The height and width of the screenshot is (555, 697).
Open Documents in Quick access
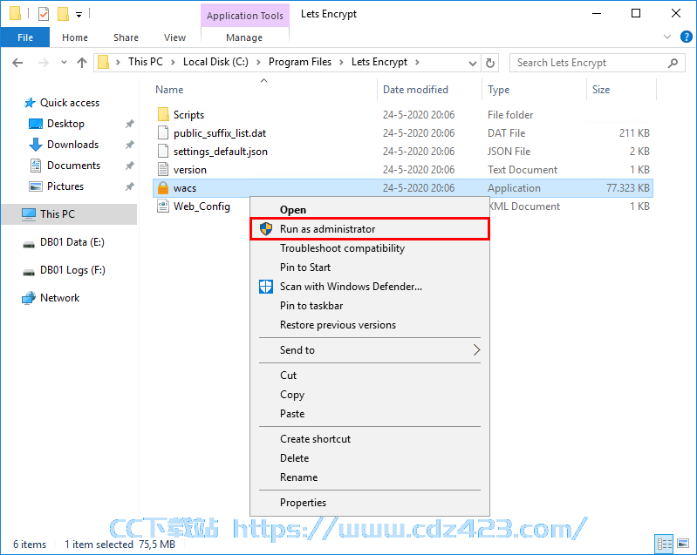pos(73,166)
